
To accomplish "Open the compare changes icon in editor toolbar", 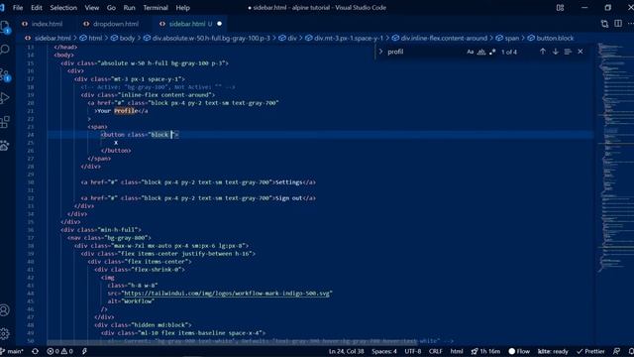I will (604, 24).
